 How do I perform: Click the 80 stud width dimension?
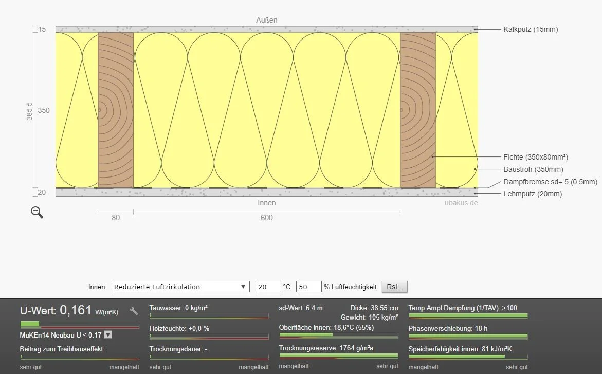tap(116, 218)
